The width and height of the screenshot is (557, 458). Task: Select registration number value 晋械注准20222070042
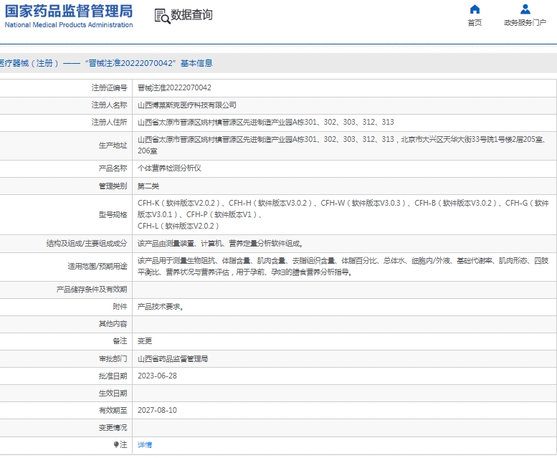pyautogui.click(x=174, y=87)
